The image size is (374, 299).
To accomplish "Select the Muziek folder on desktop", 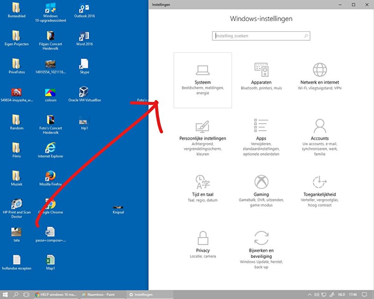I will pyautogui.click(x=16, y=177).
